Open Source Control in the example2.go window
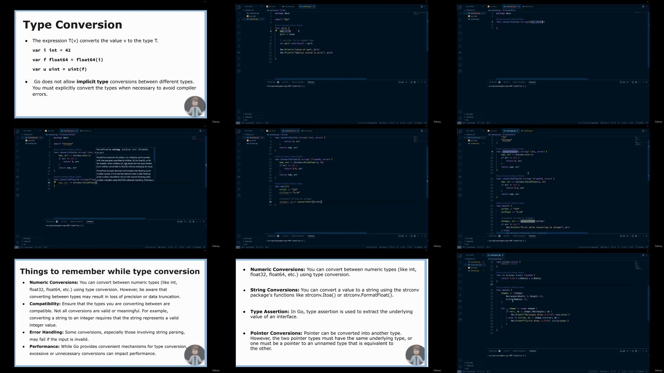This screenshot has height=373, width=664. (x=460, y=269)
